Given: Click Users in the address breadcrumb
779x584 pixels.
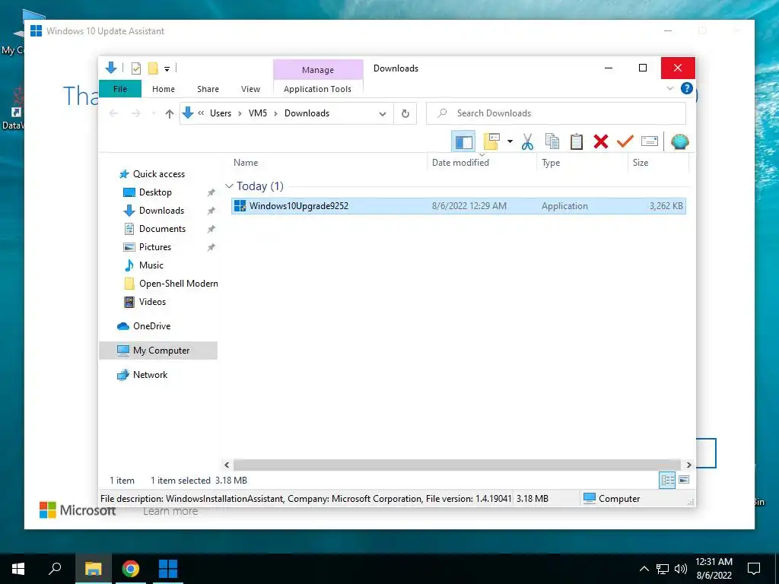Looking at the screenshot, I should (x=221, y=113).
